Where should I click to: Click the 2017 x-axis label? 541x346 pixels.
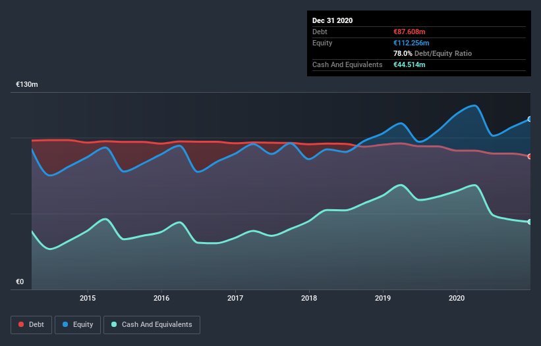pyautogui.click(x=235, y=298)
